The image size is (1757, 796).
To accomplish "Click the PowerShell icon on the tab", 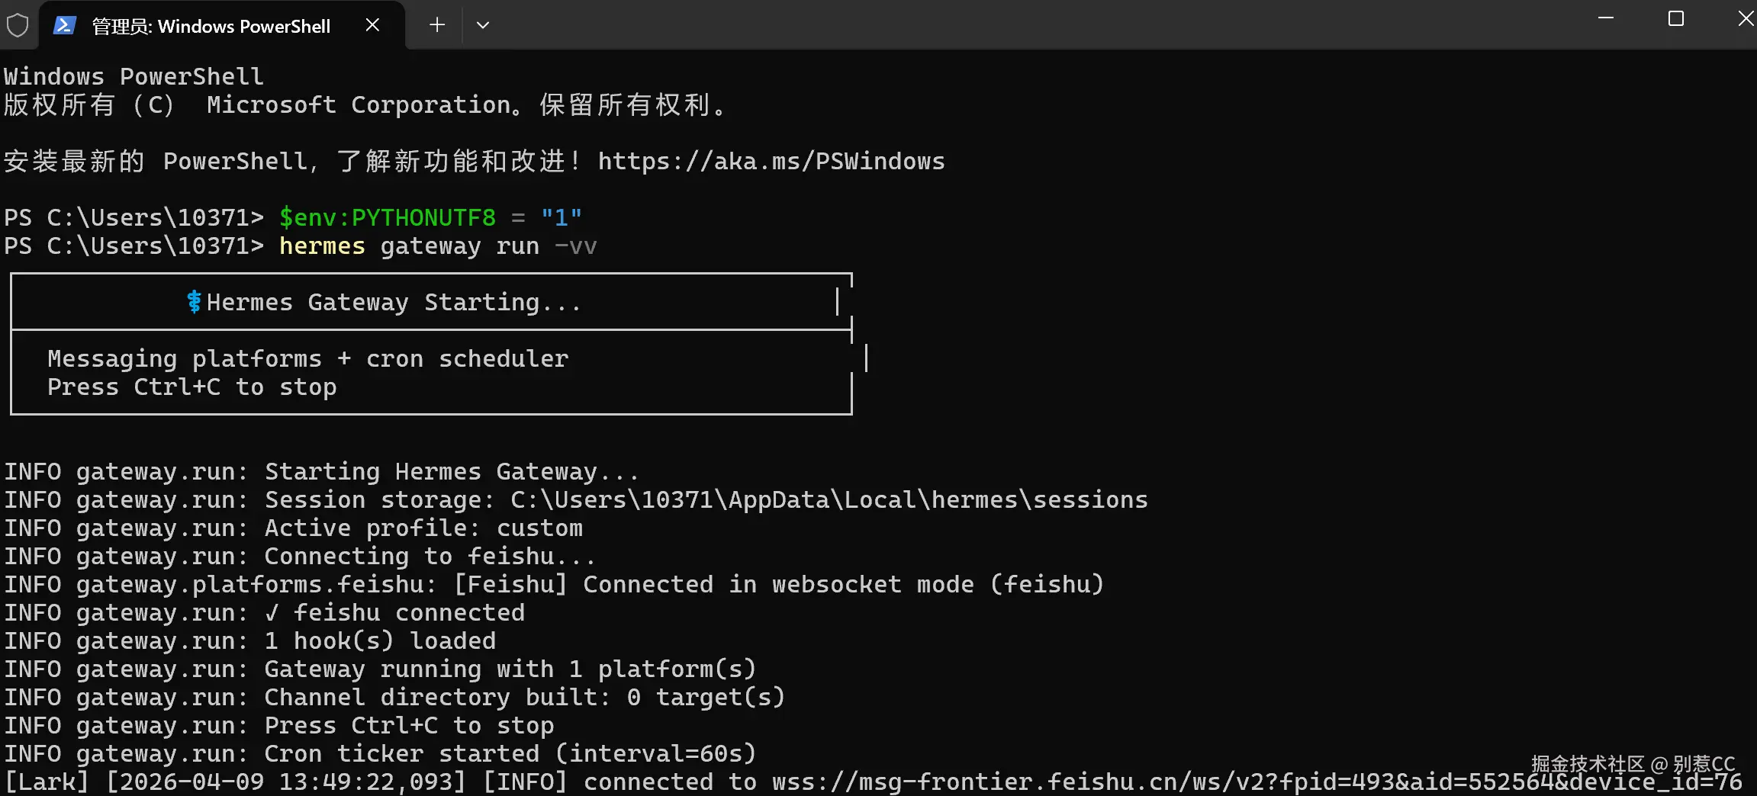I will tap(64, 25).
